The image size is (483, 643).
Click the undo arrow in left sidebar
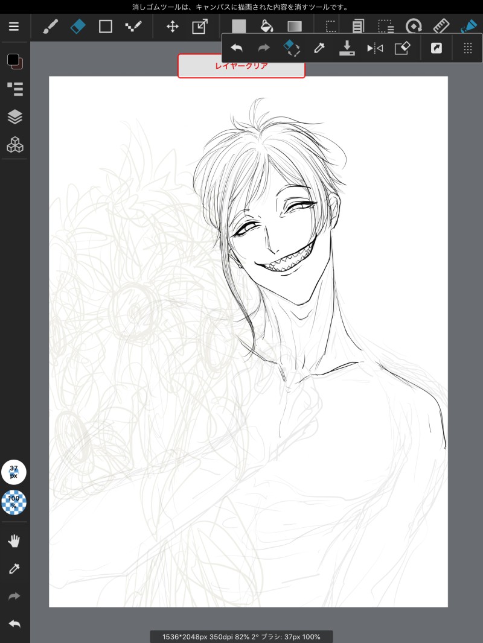pos(14,624)
